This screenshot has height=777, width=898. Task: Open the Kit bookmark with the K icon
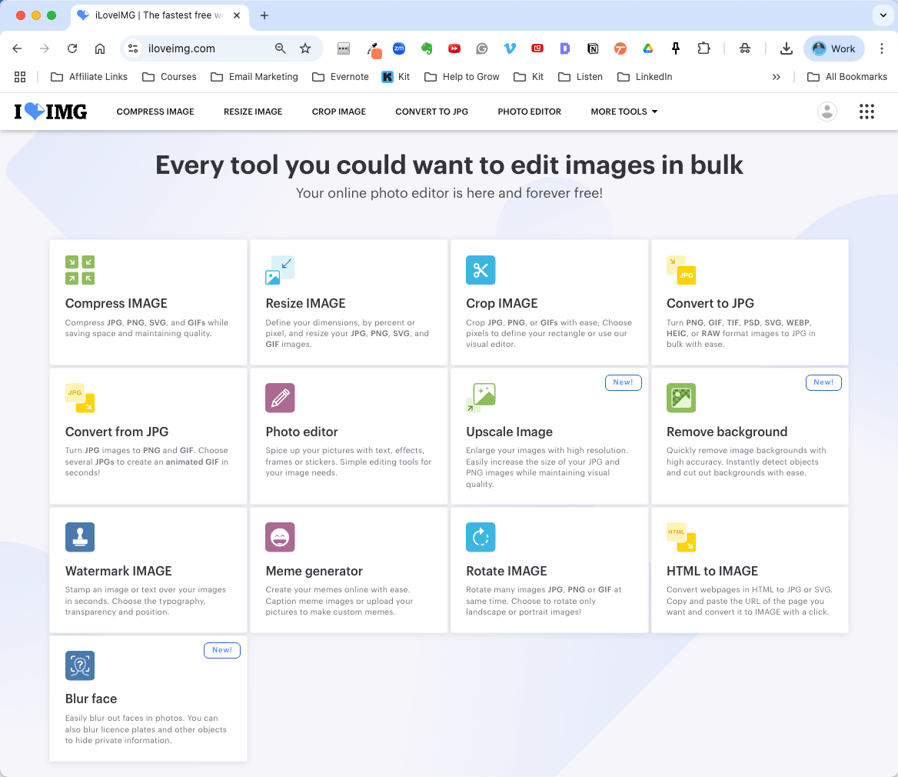coord(396,77)
